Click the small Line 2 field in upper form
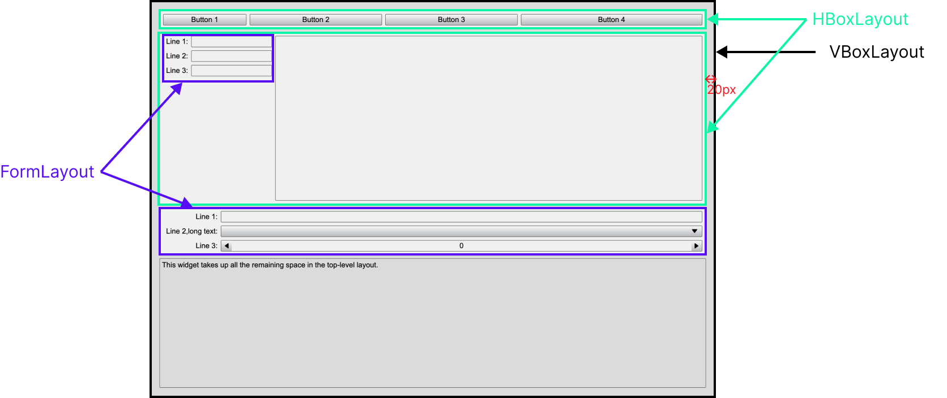 (231, 56)
